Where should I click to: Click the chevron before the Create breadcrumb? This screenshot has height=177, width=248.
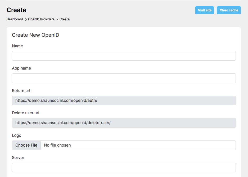tap(57, 19)
